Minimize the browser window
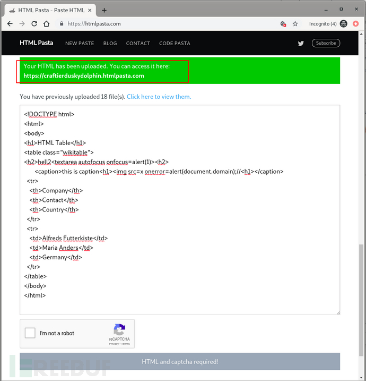366x381 pixels. 326,10
